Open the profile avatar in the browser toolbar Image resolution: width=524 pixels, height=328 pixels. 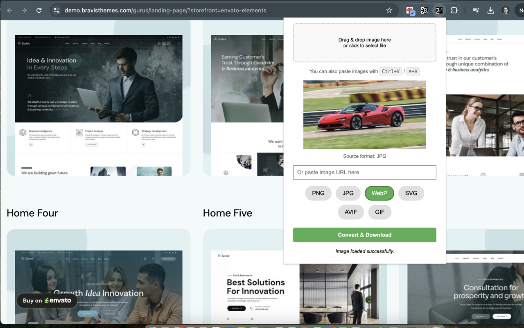pyautogui.click(x=506, y=11)
